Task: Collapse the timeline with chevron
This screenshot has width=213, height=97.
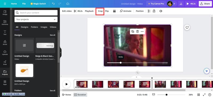Action: point(137,77)
